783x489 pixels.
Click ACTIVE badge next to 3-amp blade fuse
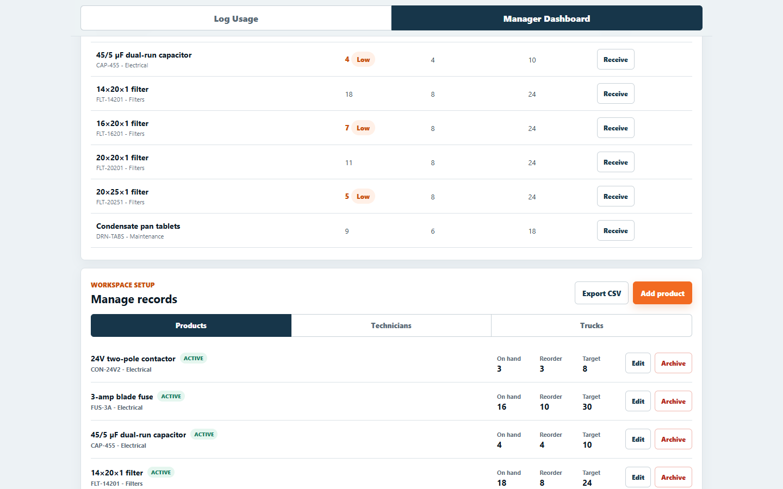pos(171,397)
